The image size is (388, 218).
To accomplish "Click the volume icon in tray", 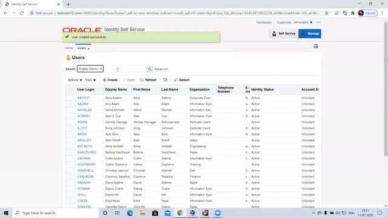I will [x=338, y=213].
